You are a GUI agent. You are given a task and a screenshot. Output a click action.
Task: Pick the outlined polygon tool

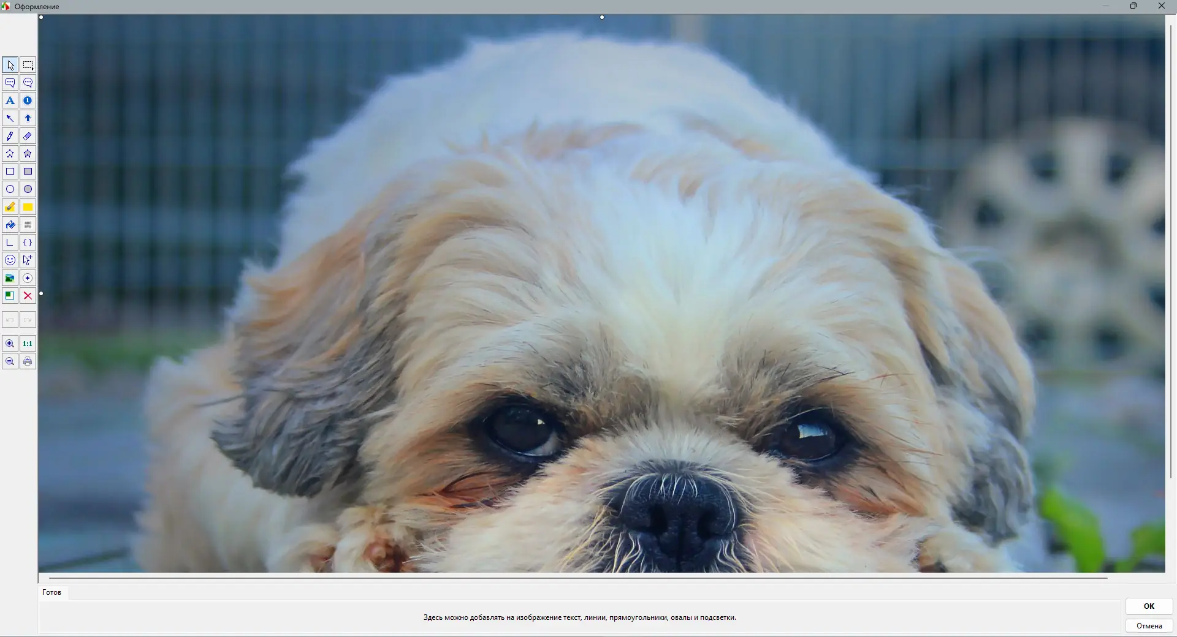(x=10, y=154)
